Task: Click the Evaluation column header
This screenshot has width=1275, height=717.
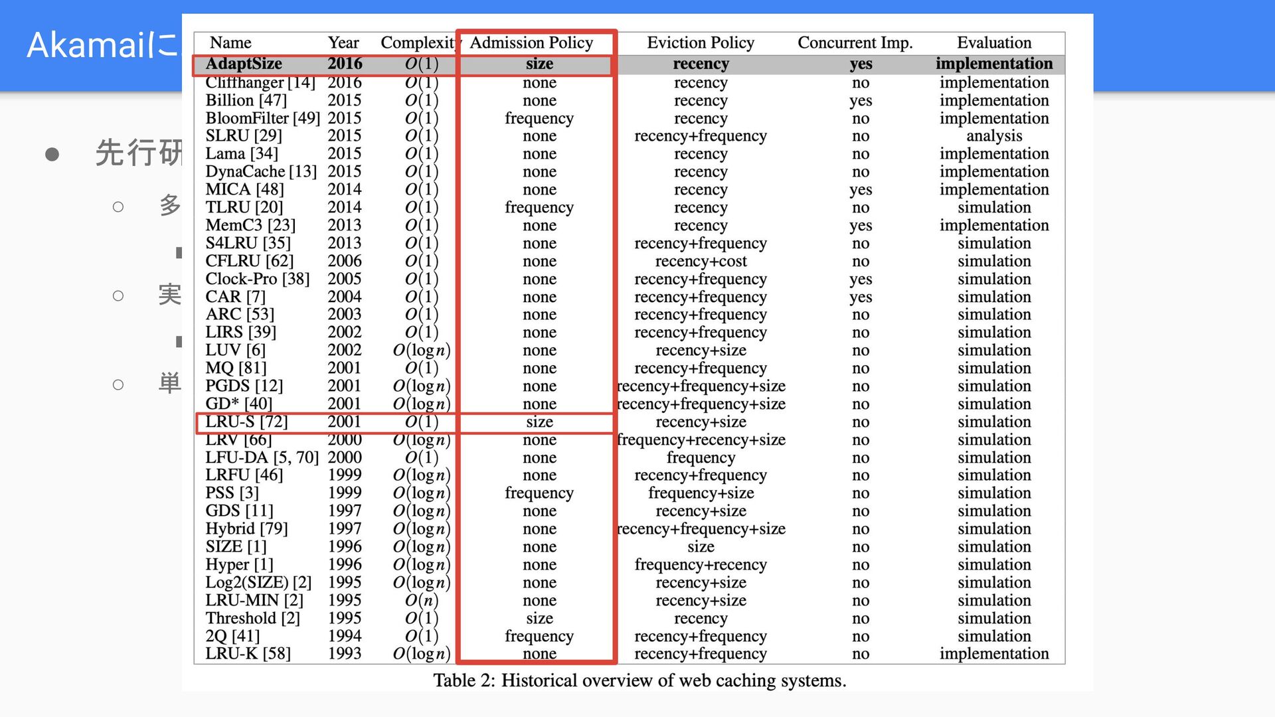Action: (x=993, y=43)
